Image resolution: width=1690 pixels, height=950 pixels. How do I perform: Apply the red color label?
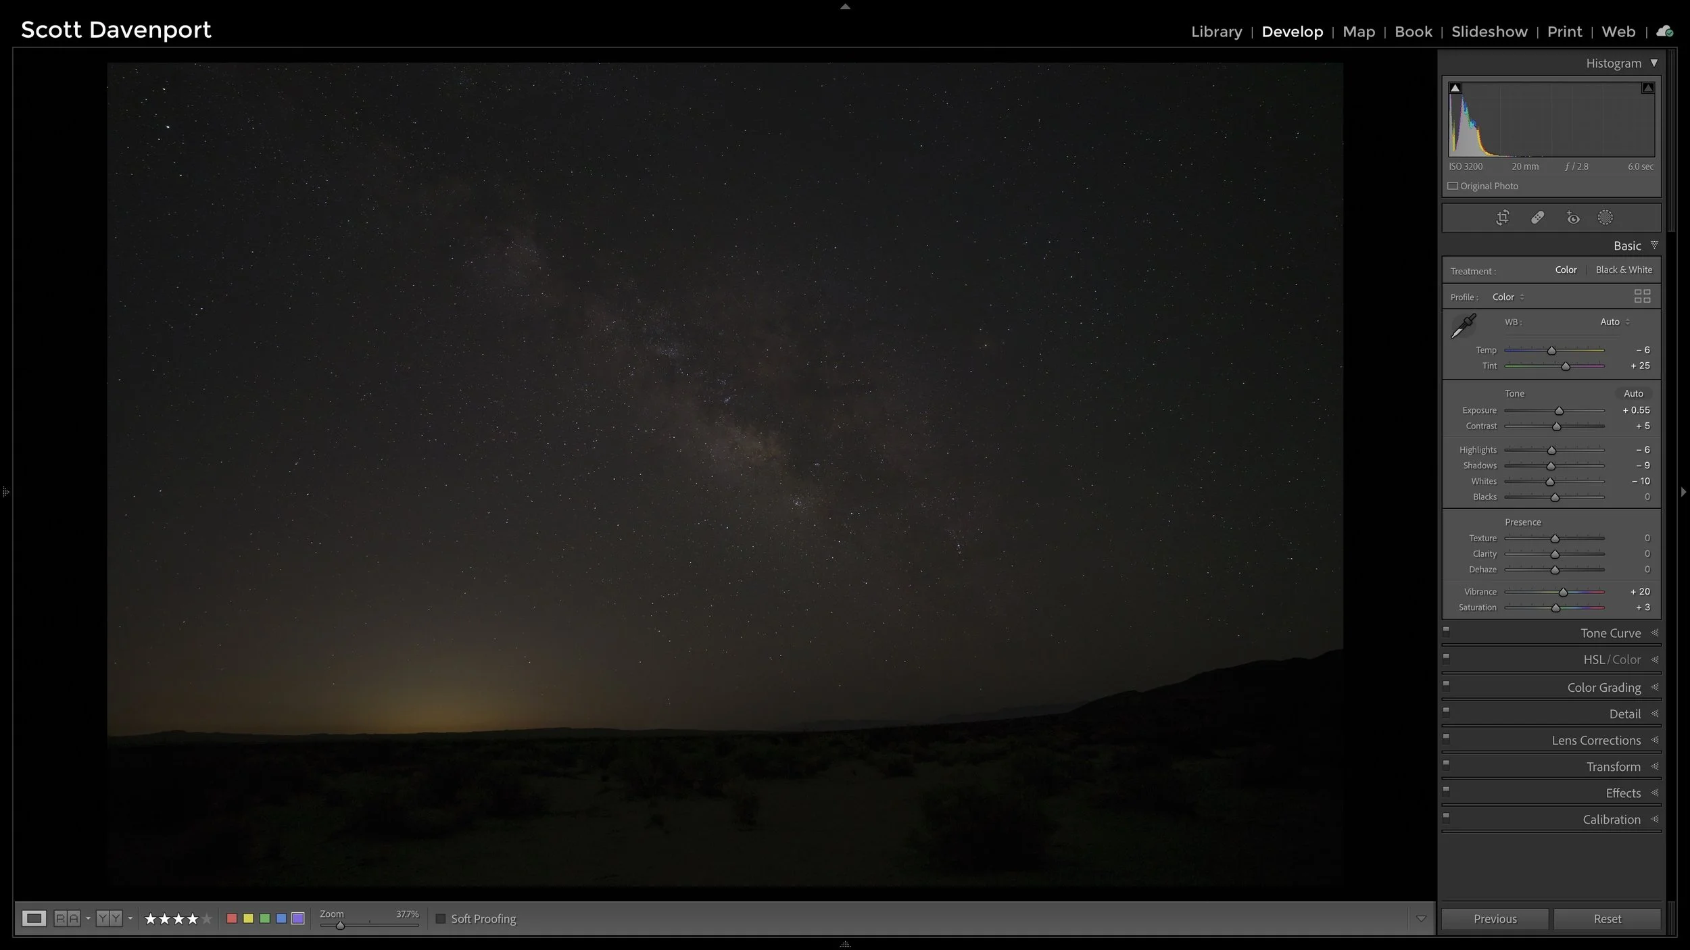coord(232,918)
